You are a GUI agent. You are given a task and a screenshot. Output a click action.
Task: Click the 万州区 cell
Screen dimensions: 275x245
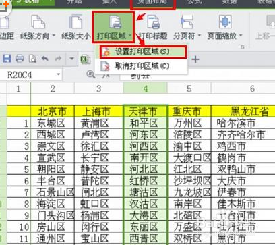tap(189, 123)
